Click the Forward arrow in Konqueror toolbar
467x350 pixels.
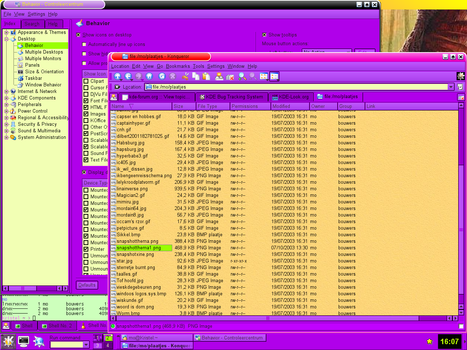click(x=139, y=76)
